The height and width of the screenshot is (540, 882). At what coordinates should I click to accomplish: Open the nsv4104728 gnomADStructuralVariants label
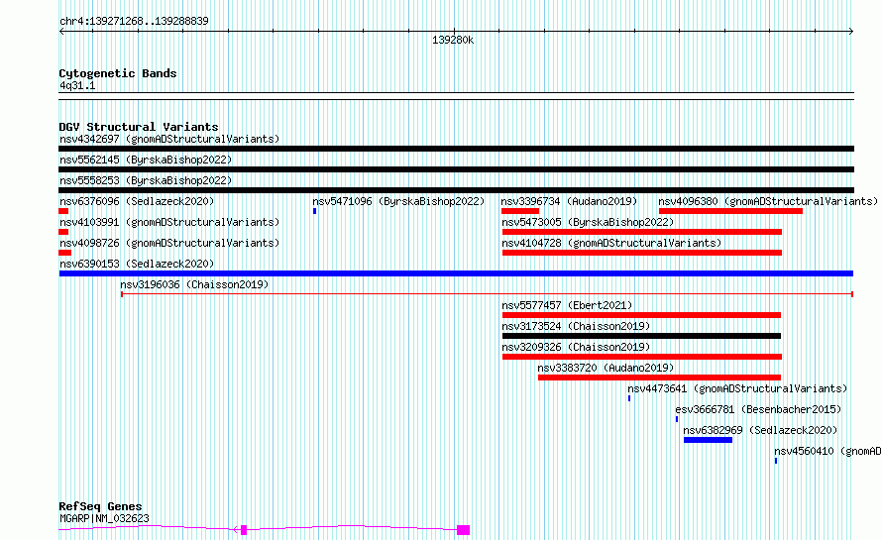pos(611,243)
